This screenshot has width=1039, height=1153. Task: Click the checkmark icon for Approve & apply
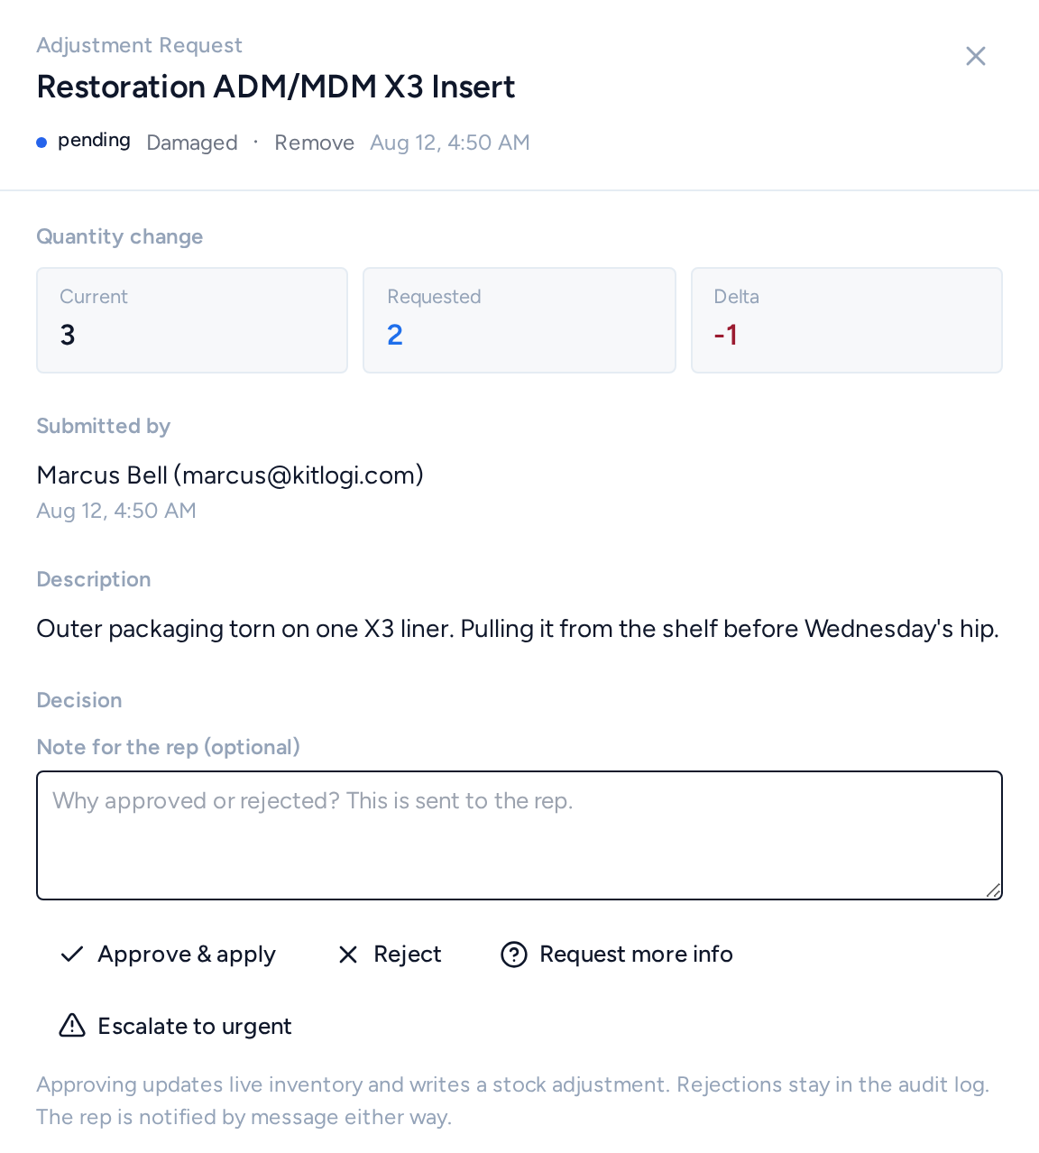72,955
